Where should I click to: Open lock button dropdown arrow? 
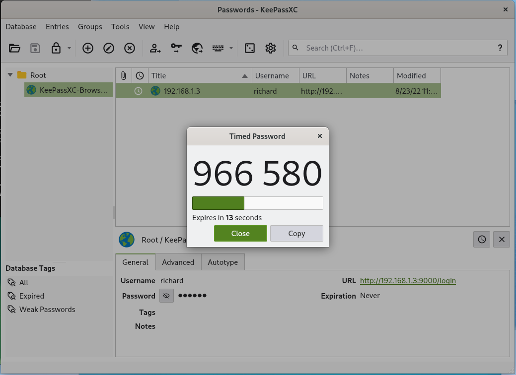69,48
